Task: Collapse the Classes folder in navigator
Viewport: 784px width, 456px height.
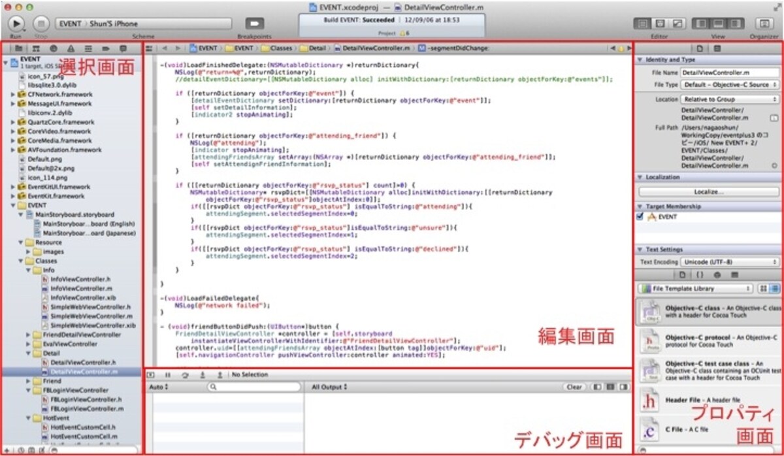Action: (x=21, y=261)
